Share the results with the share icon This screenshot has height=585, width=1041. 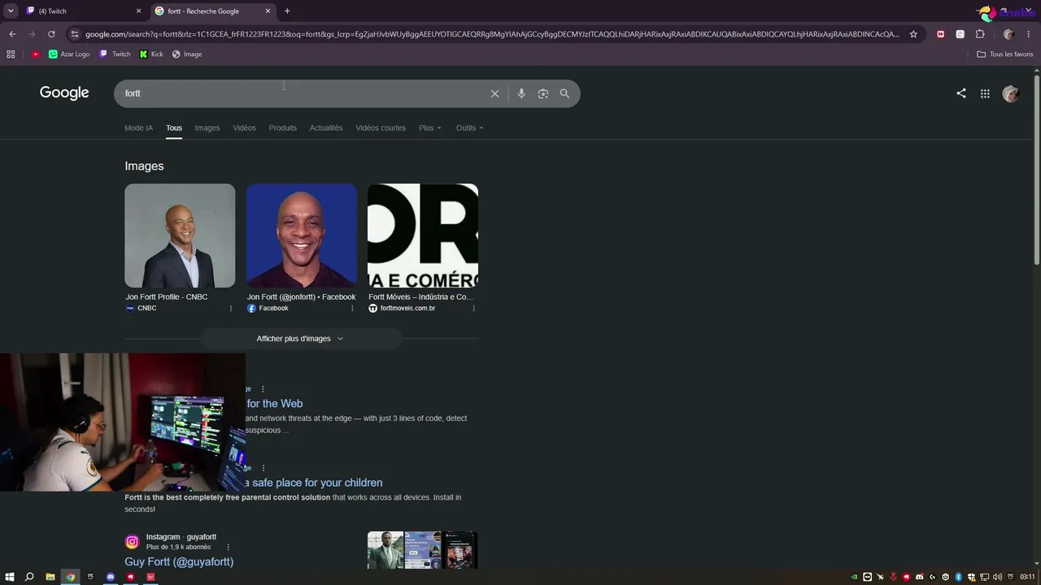coord(961,93)
